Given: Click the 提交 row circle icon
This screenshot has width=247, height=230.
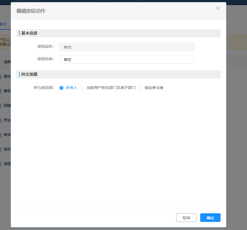Looking at the screenshot, I should pos(1,77).
